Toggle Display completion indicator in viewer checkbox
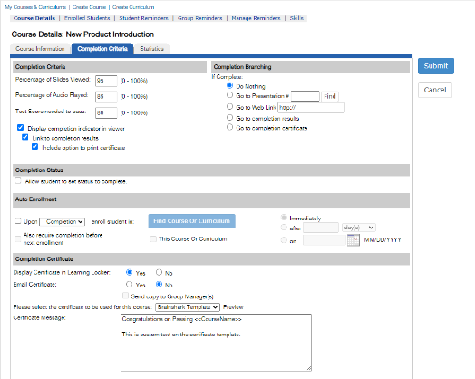Screen dimensions: 475x379 (x=20, y=128)
